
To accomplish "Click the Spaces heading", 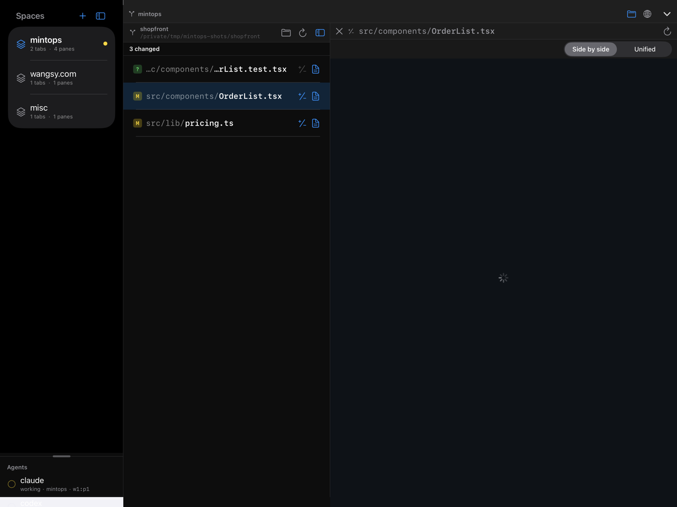I will 30,16.
